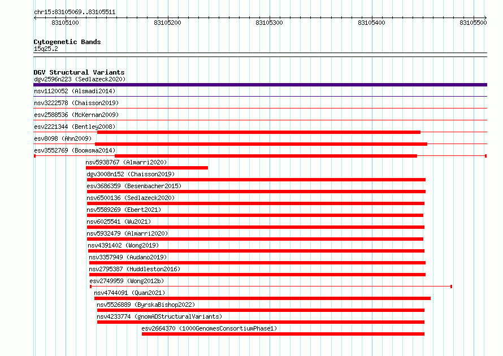Screen dimensions: 503x356
Task: Click the 83105500 ruler position
Action: click(x=473, y=23)
